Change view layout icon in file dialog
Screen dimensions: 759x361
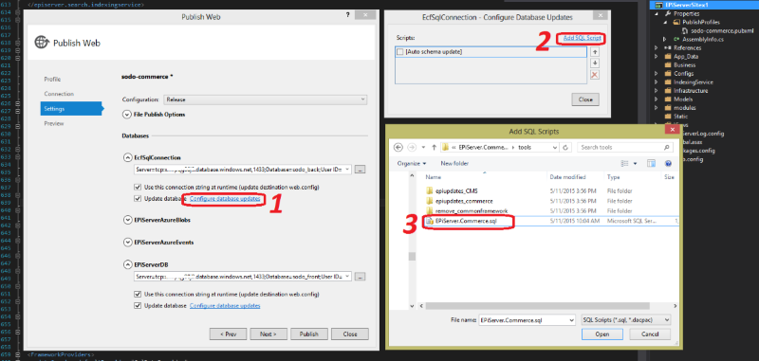pyautogui.click(x=628, y=163)
